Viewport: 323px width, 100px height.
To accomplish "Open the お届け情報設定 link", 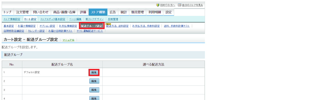I will coord(27,26).
